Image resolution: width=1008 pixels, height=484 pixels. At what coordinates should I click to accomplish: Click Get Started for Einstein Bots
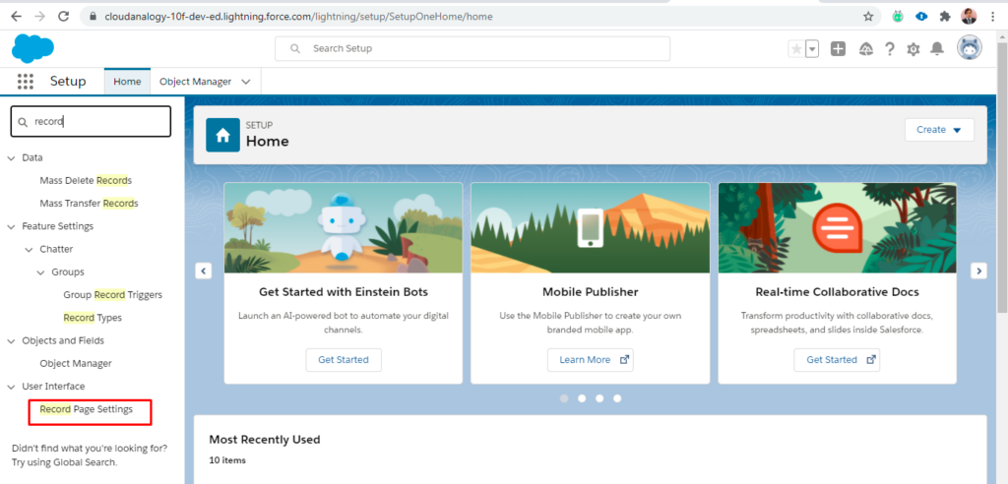pyautogui.click(x=344, y=360)
